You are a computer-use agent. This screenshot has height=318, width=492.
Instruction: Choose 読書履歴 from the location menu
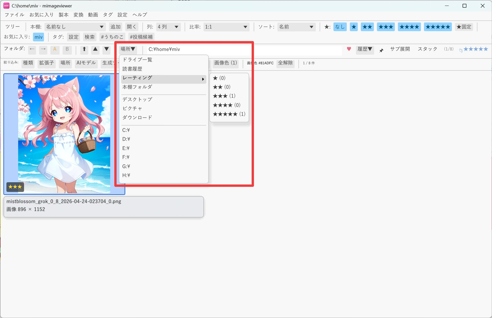tap(164, 69)
